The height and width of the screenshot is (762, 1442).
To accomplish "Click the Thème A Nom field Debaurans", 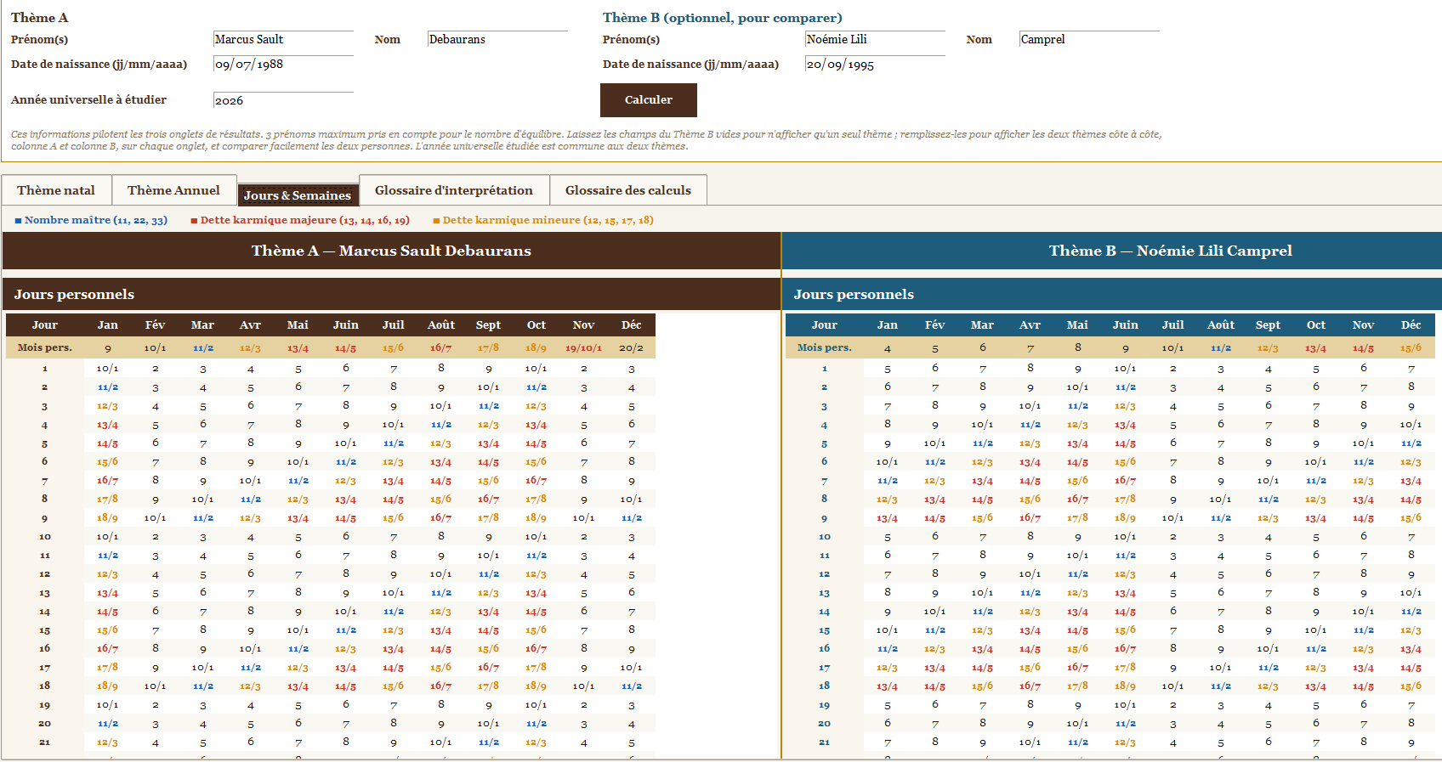I will [x=497, y=39].
